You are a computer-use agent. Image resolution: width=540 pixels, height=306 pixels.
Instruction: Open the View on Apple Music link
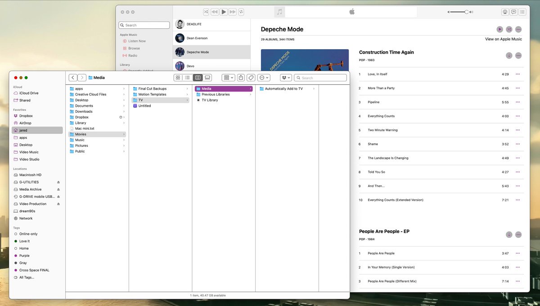click(504, 39)
